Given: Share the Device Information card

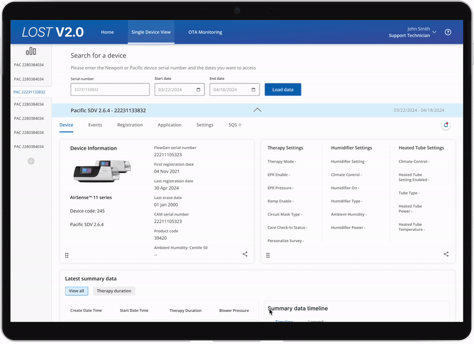Looking at the screenshot, I should coord(245,254).
